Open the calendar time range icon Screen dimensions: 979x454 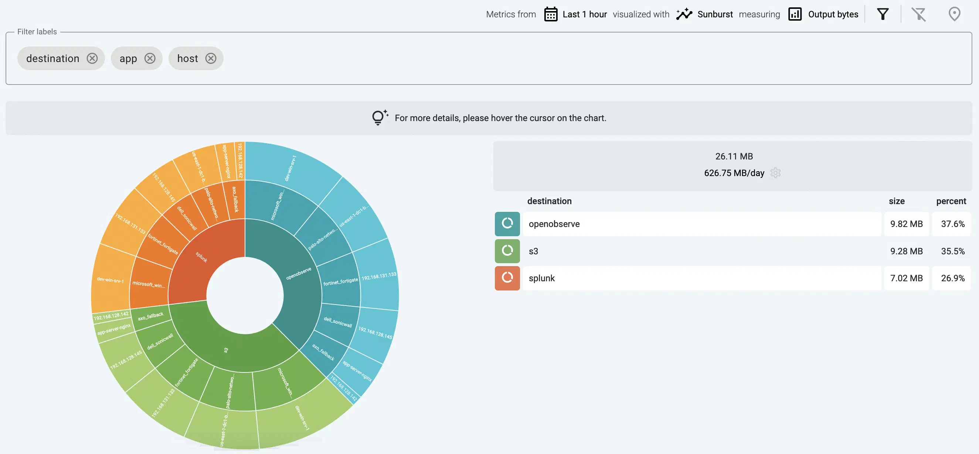tap(551, 14)
